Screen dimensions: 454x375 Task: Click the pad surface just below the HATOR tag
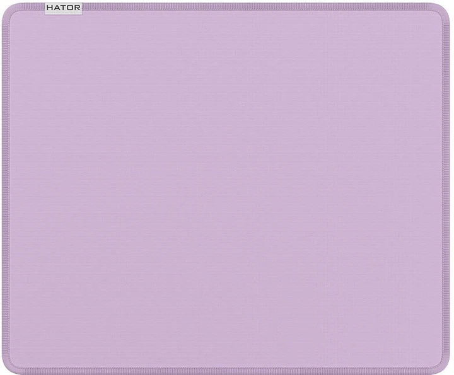tap(63, 28)
